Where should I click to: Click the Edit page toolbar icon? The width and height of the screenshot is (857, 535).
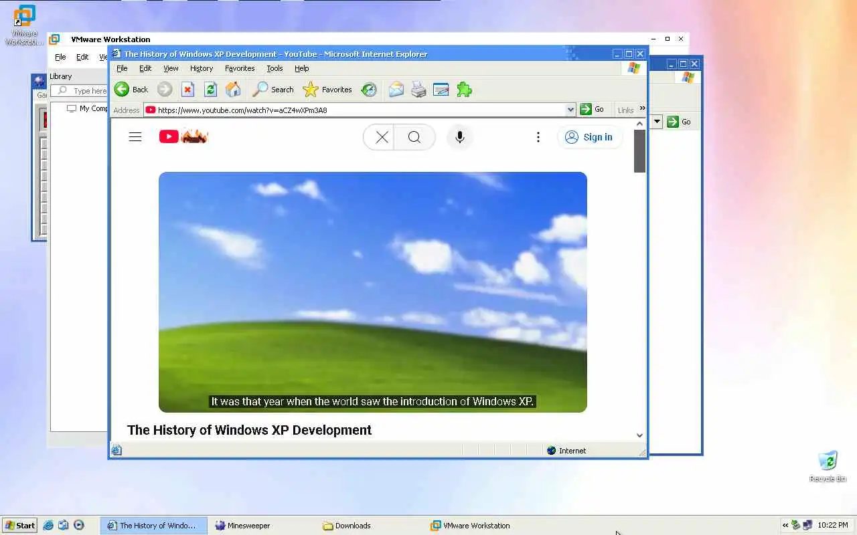point(441,90)
